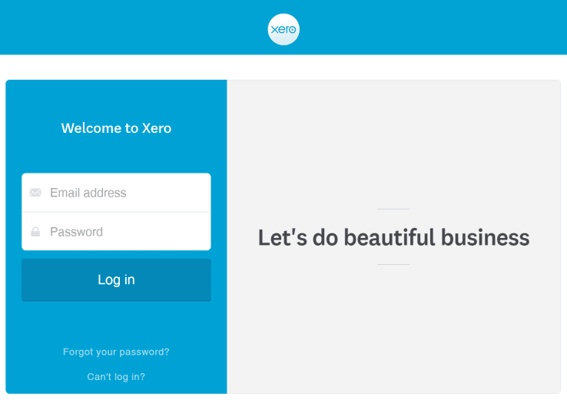567x403 pixels.
Task: Click the separator line between email and password fields
Action: pos(116,212)
